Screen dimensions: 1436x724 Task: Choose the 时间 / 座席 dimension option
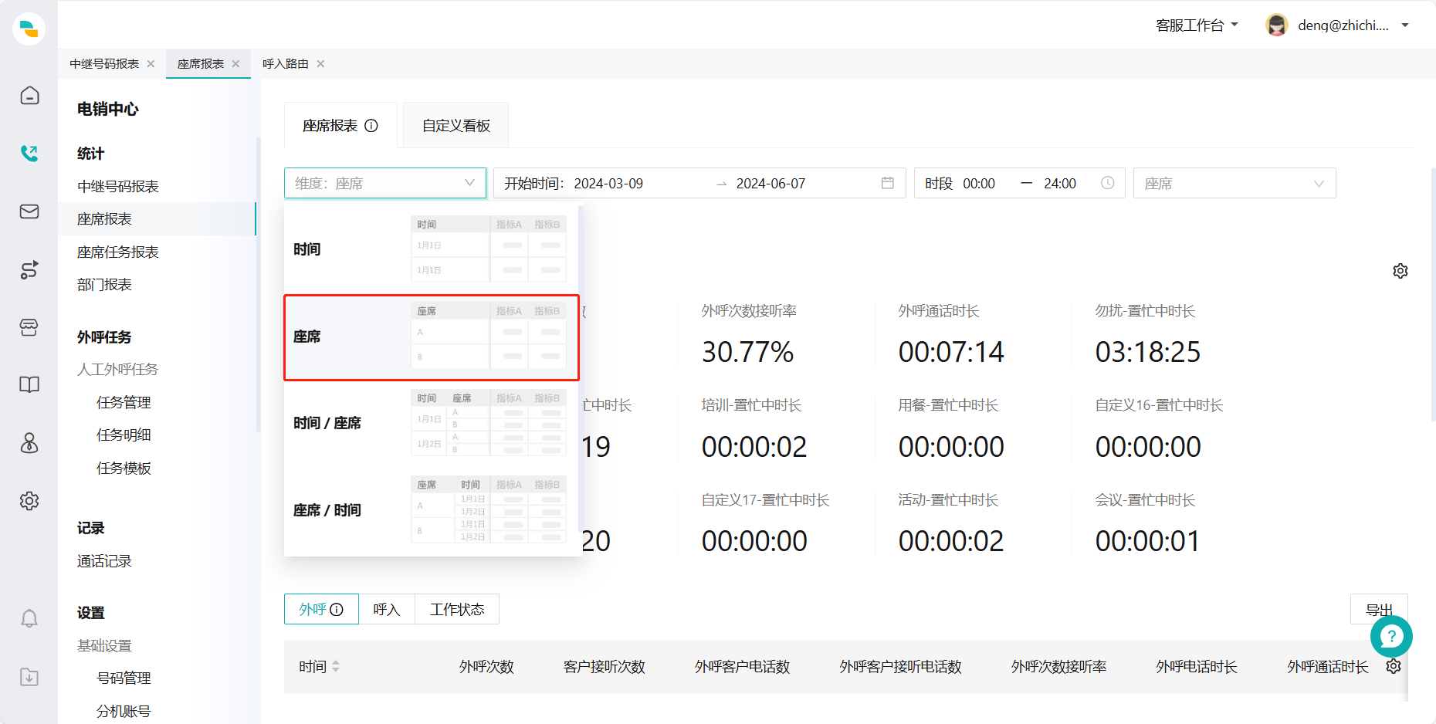(x=432, y=423)
